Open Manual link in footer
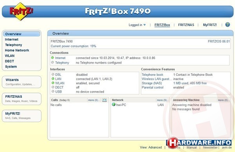This screenshot has height=152, width=235. (x=192, y=147)
